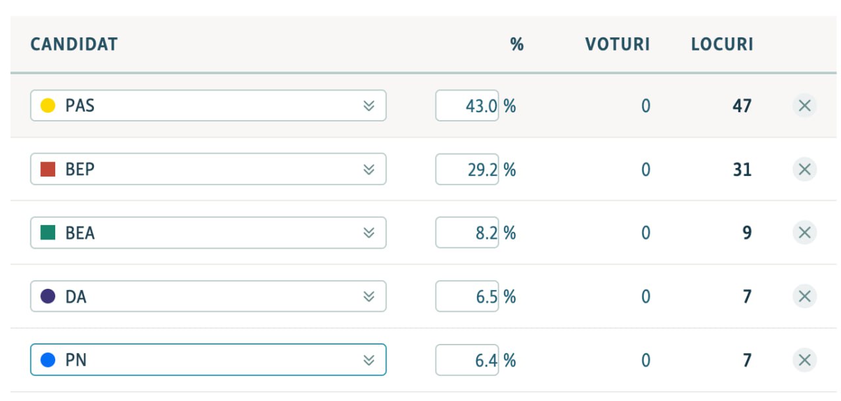Remove the PN candidate row
The height and width of the screenshot is (401, 841).
point(805,360)
